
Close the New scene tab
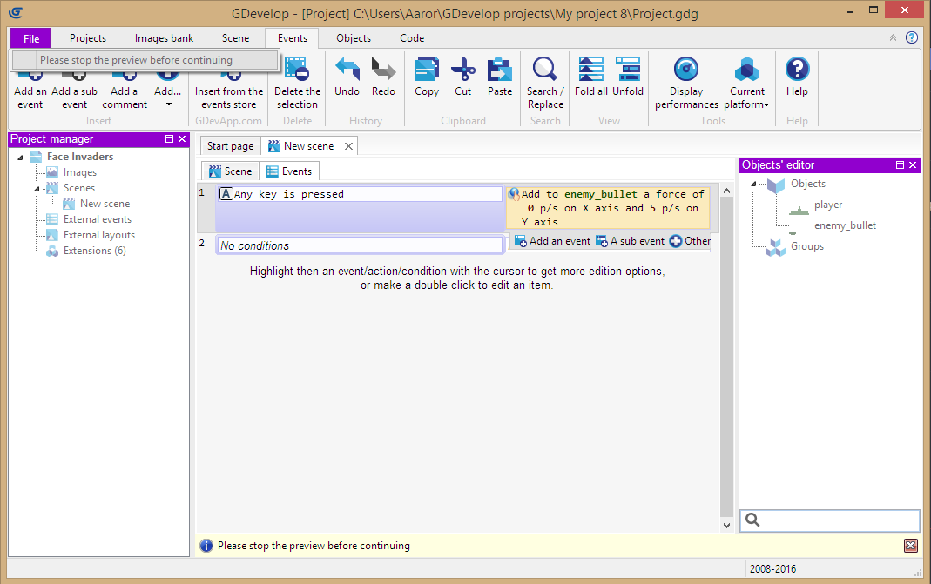point(348,146)
